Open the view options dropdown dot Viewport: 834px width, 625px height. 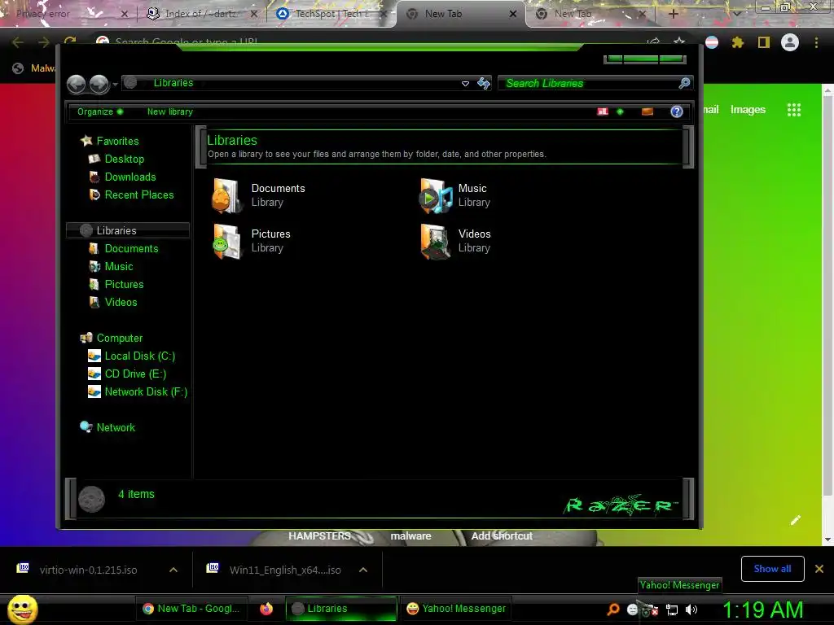coord(620,111)
